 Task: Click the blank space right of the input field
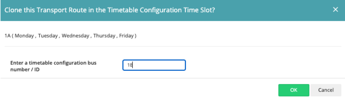(x=263, y=65)
